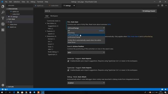Screen dimensions: 168x94
Task: Open Windows taskbar search
Action: pos(6,92)
